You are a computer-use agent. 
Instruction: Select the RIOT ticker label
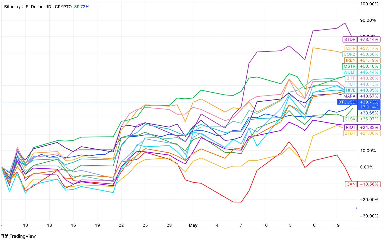click(x=351, y=127)
